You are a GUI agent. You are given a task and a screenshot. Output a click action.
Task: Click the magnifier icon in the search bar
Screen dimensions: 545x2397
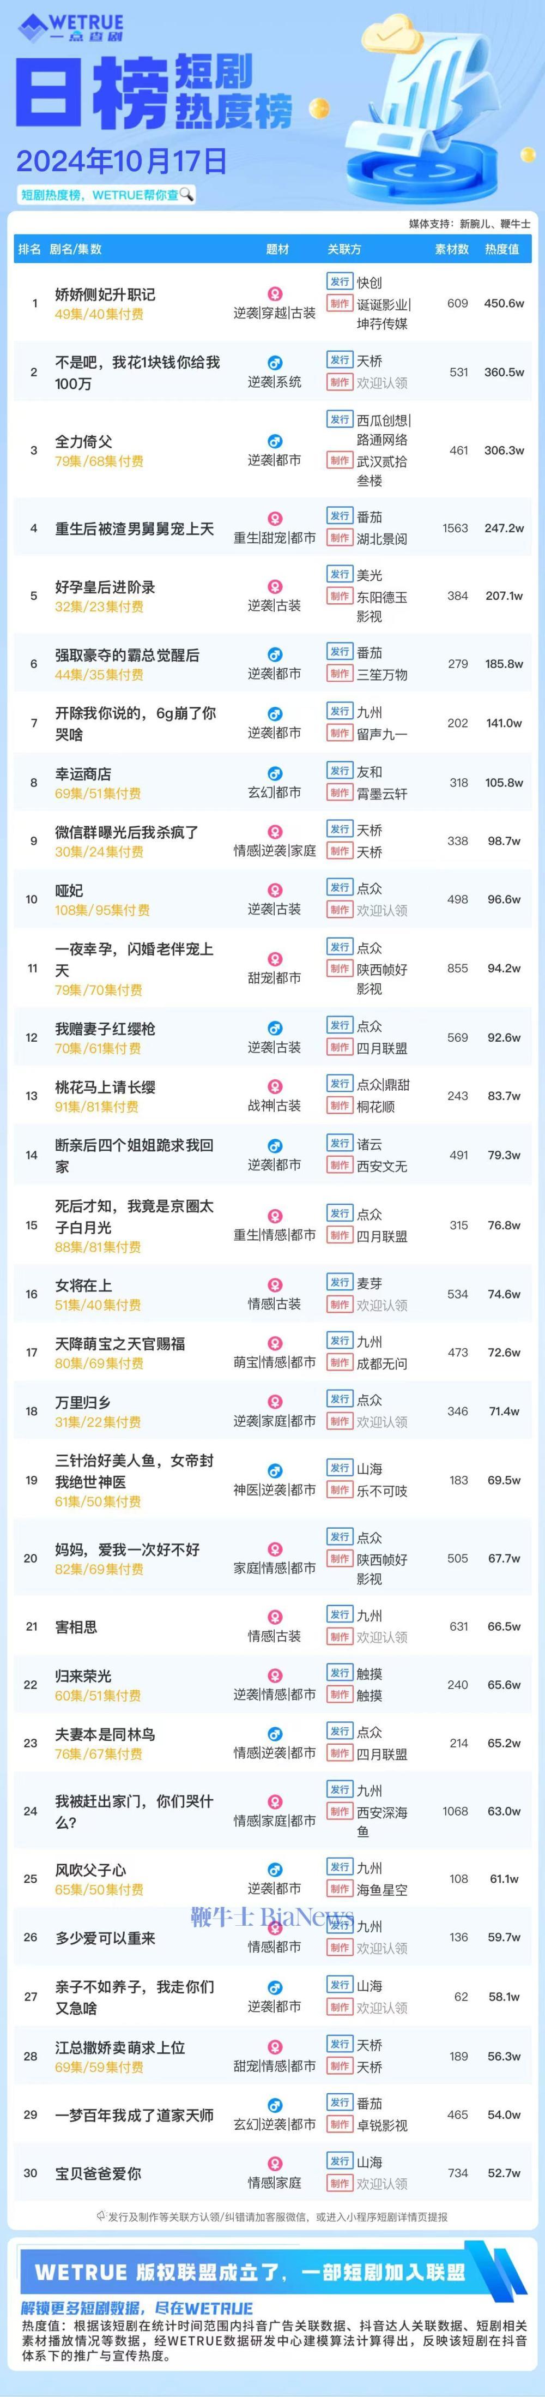(x=186, y=195)
